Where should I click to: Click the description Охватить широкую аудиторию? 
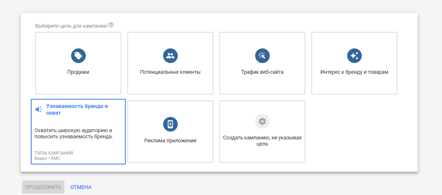(74, 133)
